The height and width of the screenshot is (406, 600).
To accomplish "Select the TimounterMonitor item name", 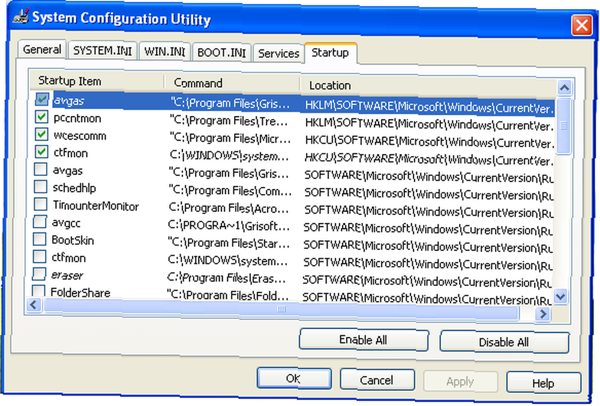I will (x=95, y=205).
